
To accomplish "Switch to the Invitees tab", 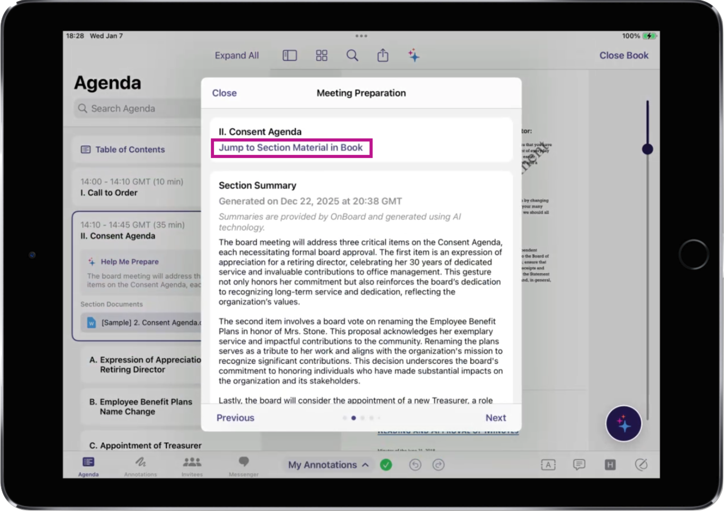I will 192,466.
